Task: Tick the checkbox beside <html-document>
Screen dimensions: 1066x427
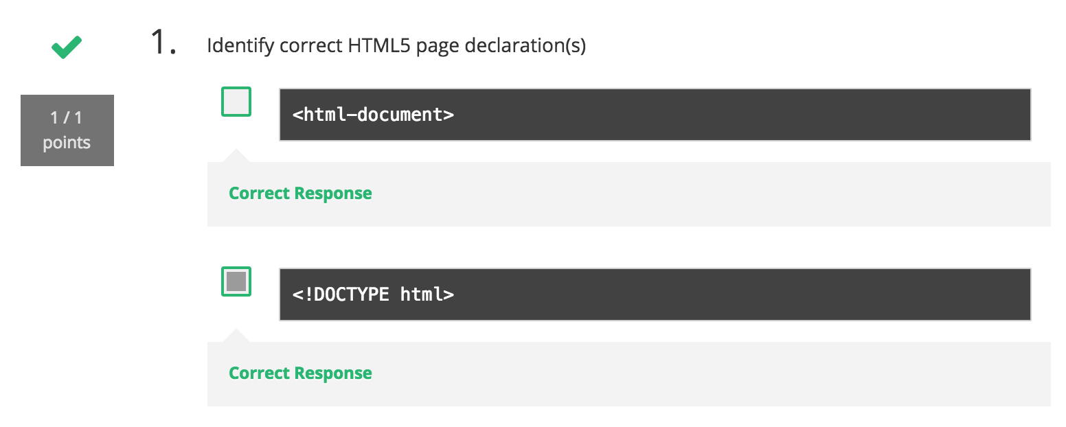Action: click(x=236, y=102)
